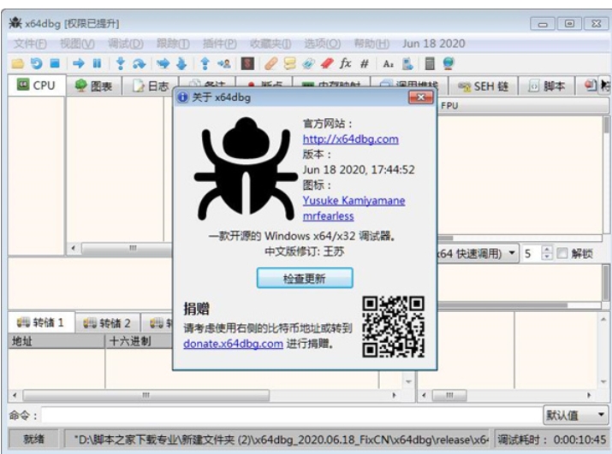This screenshot has height=454, width=612.
Task: Switch to the SEH 链 tab
Action: coord(483,85)
